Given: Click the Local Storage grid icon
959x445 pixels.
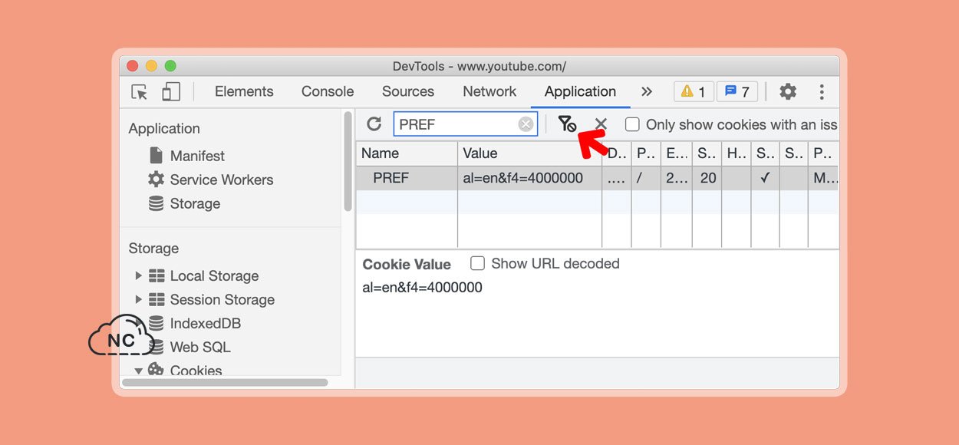Looking at the screenshot, I should pos(157,275).
